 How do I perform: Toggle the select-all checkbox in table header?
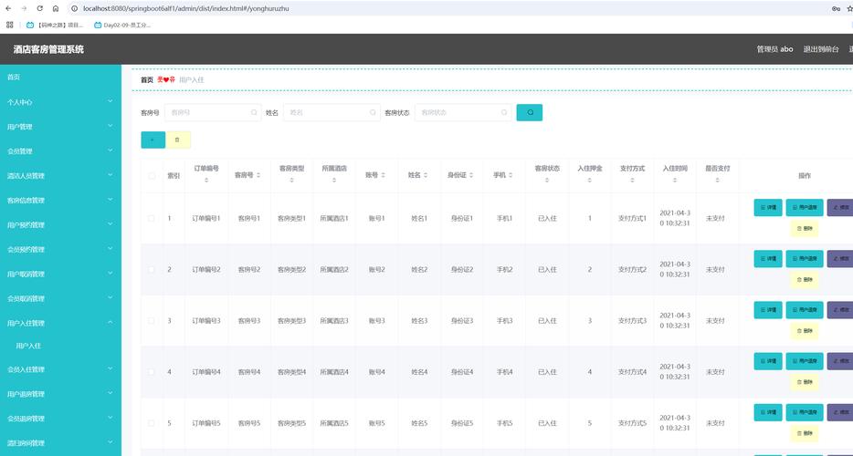[152, 175]
